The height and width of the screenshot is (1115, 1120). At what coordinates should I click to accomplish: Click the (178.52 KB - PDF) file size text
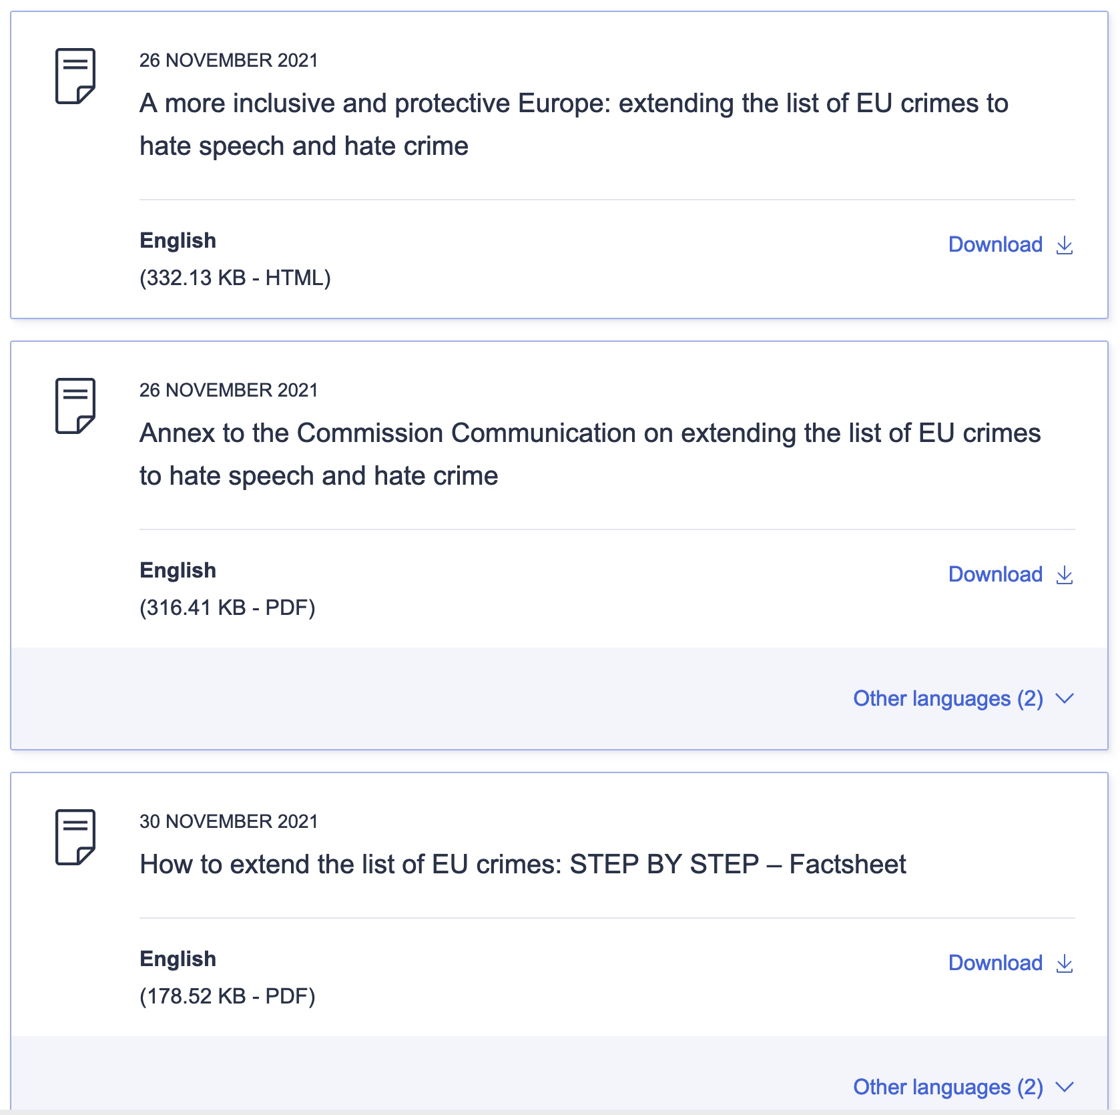(227, 997)
